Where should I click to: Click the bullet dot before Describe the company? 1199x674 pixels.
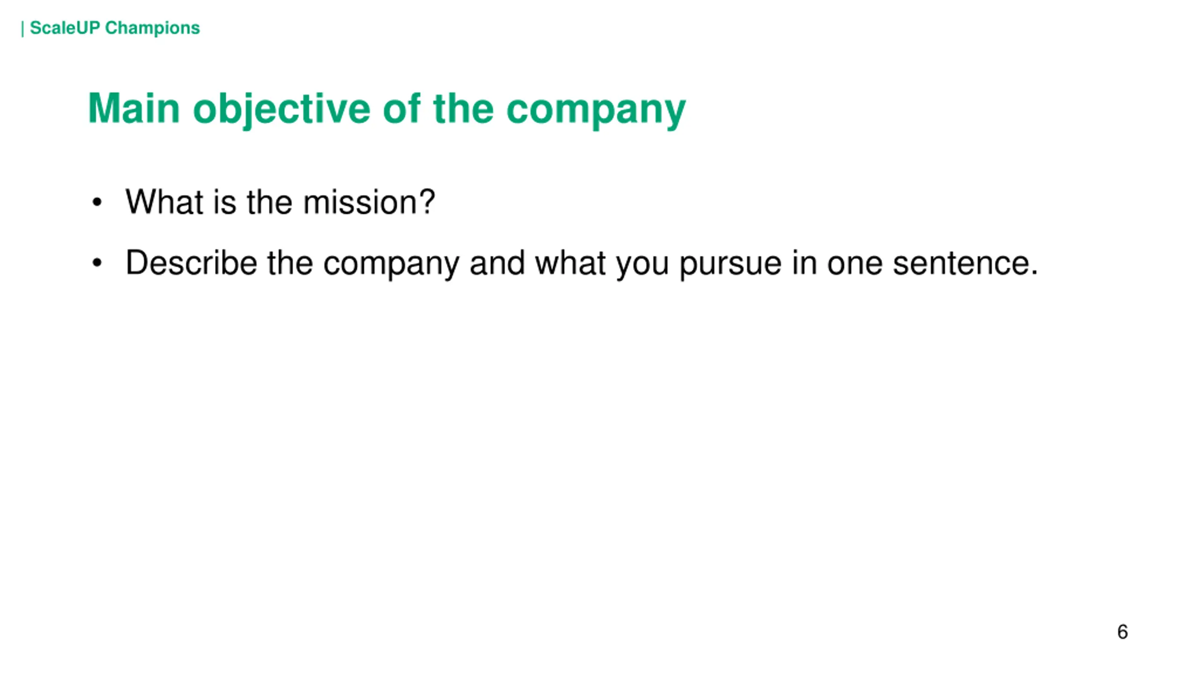pos(97,263)
